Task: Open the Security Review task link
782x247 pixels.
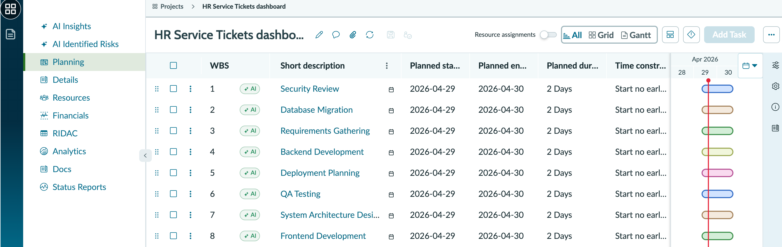Action: click(x=309, y=89)
